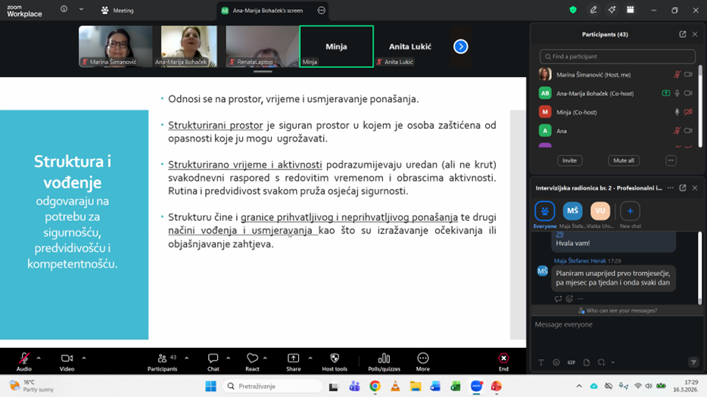Click the GIF icon in chat composer
707x397 pixels.
pos(572,363)
